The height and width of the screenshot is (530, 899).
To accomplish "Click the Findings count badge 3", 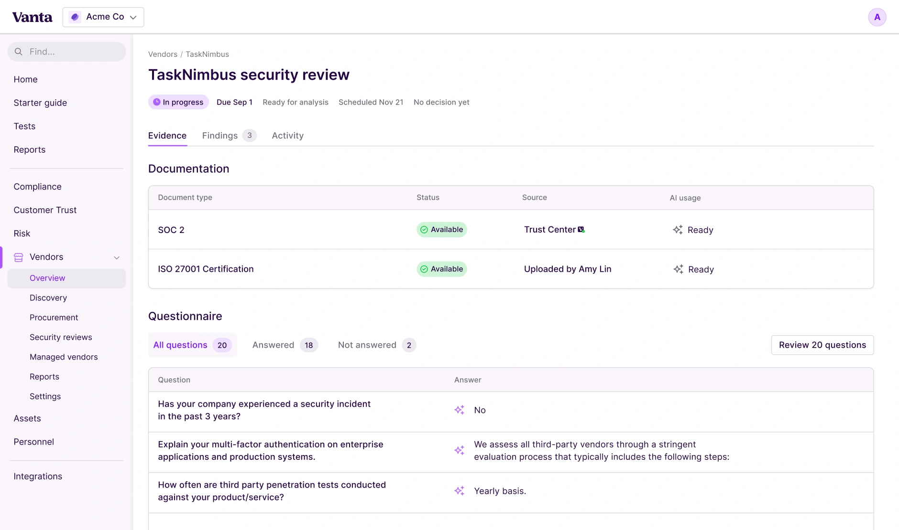I will (250, 136).
